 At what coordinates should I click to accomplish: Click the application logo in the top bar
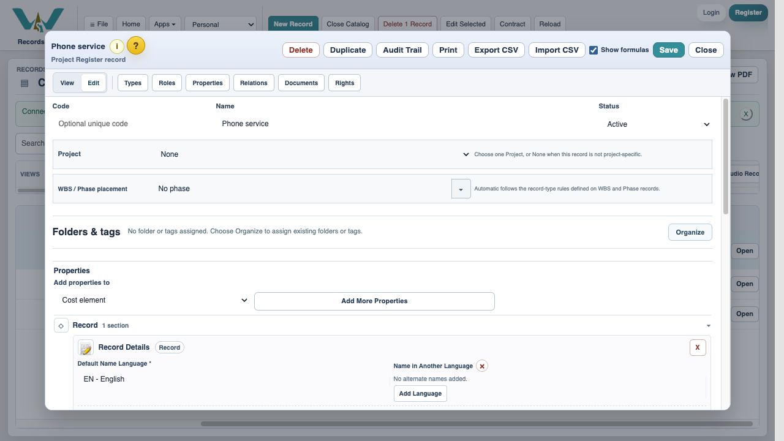38,21
